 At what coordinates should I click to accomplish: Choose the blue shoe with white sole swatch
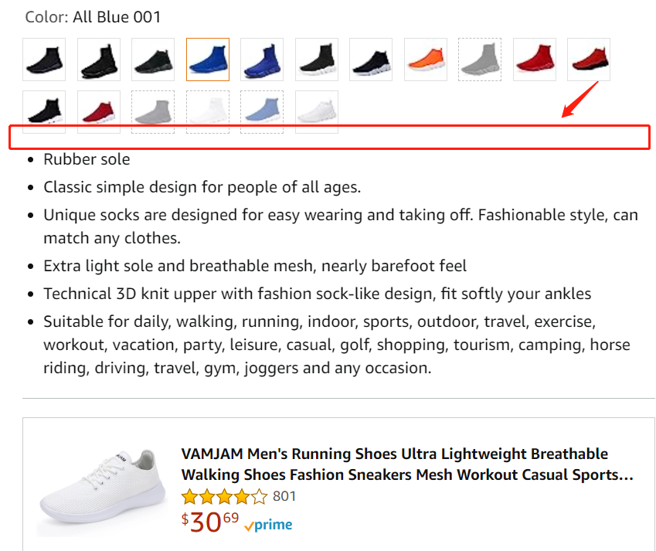point(262,60)
